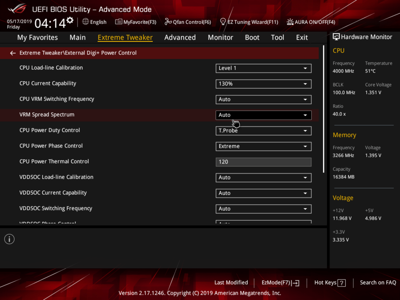Select the Extreme Tweaker tab
Viewport: 400px width, 300px height.
[x=125, y=37]
